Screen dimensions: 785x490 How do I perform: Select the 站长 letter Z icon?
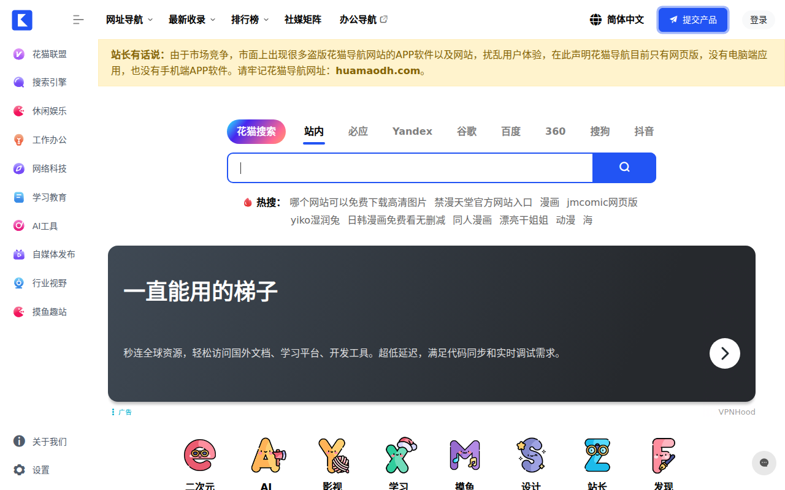coord(597,454)
